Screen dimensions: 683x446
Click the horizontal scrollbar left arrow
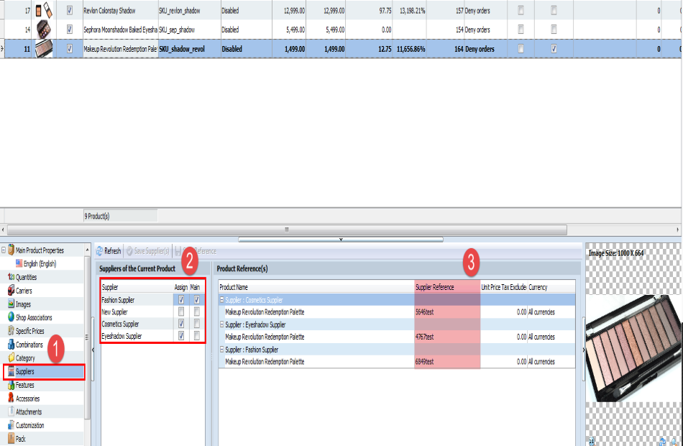3,229
